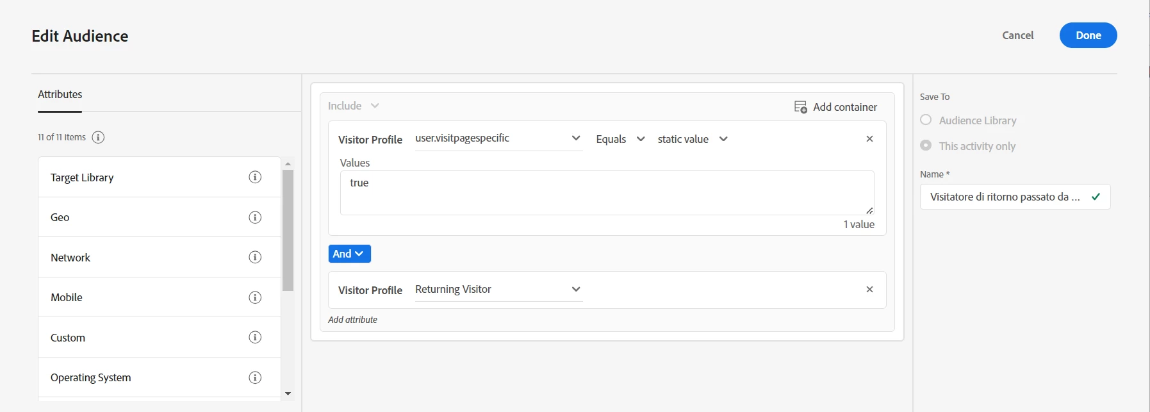Click the Values textarea resize handle
This screenshot has height=412, width=1150.
[869, 211]
